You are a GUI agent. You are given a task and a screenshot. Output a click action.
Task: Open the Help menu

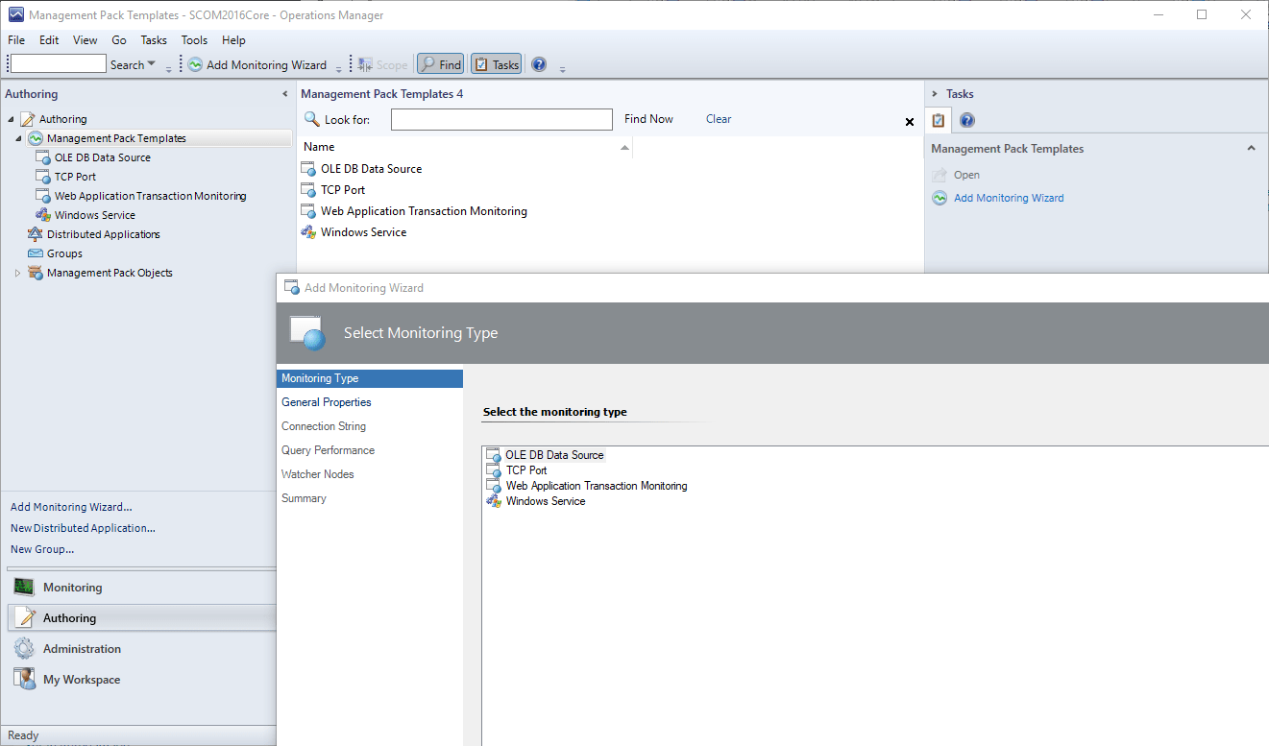233,40
